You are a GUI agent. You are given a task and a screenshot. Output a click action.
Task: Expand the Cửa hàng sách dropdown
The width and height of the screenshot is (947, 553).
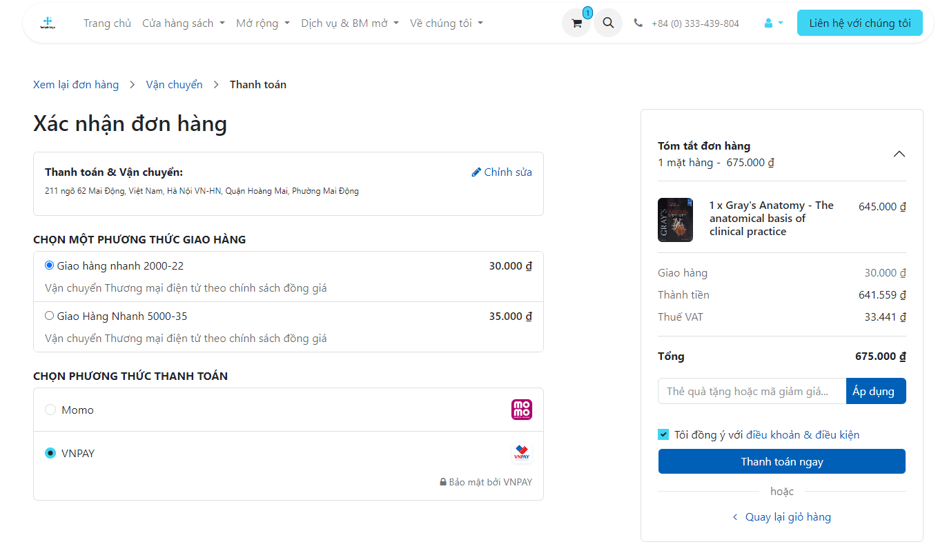pyautogui.click(x=183, y=23)
